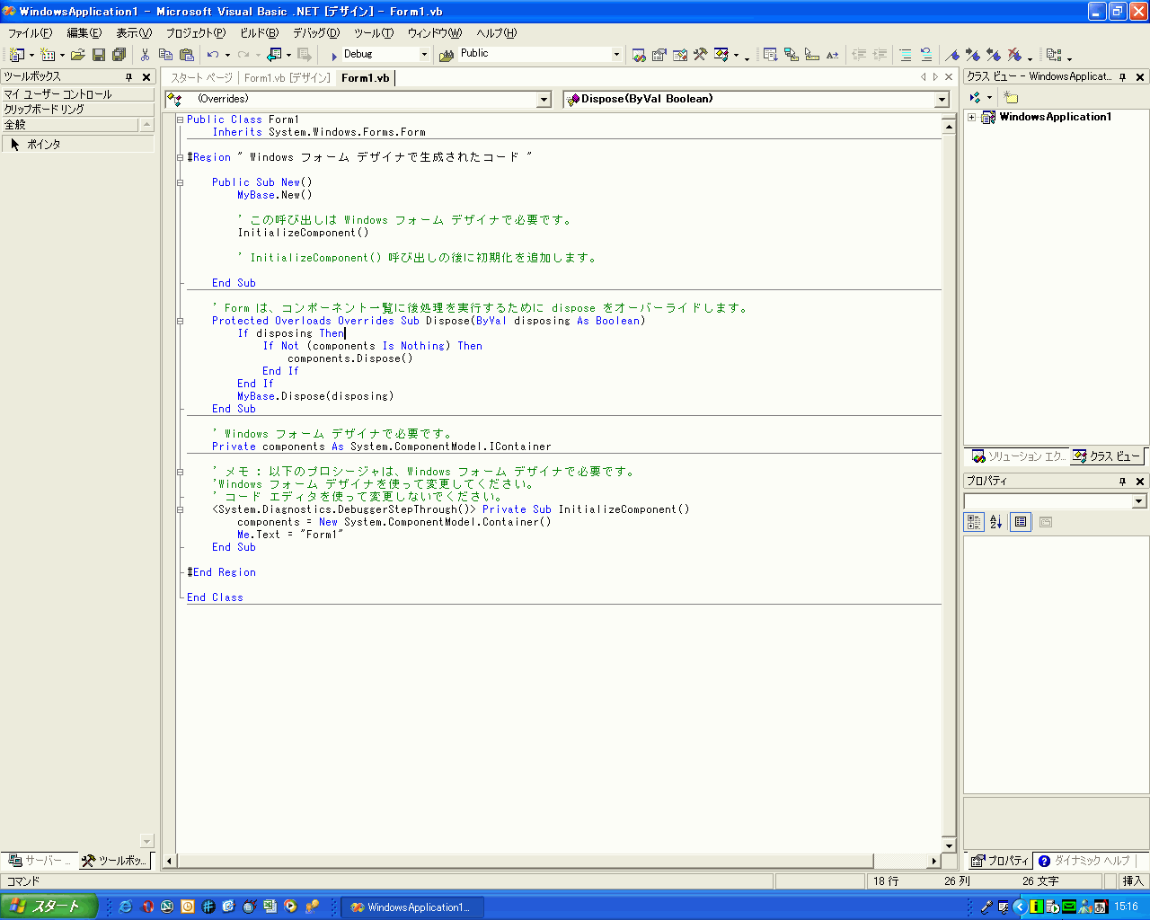Save Form1.vb with the floppy icon

[x=99, y=55]
